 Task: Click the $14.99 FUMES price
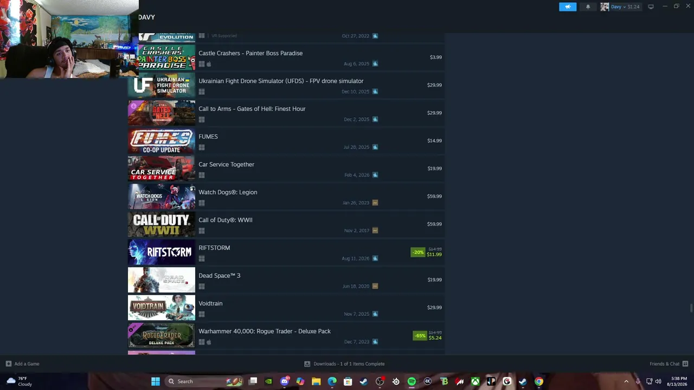point(434,141)
